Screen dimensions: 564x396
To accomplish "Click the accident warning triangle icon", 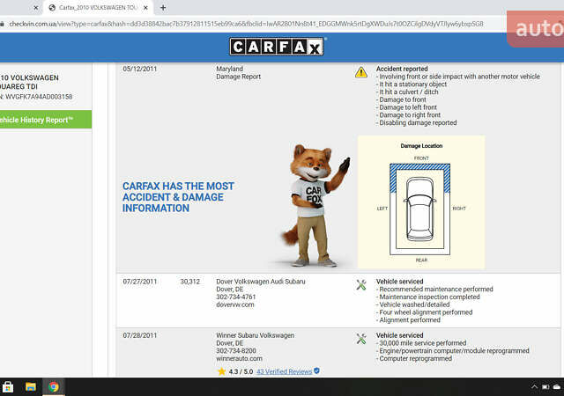I will 361,72.
